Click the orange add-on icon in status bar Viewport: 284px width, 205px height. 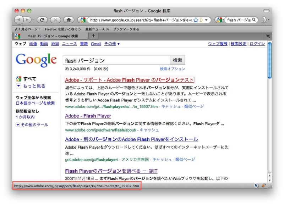pos(263,185)
